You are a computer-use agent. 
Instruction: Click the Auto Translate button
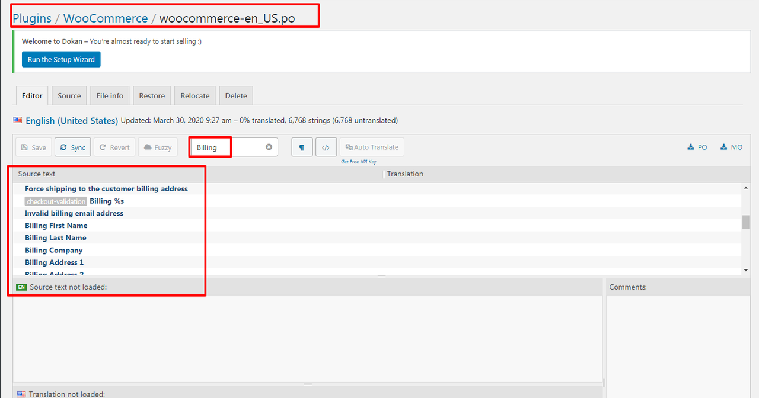[x=372, y=147]
